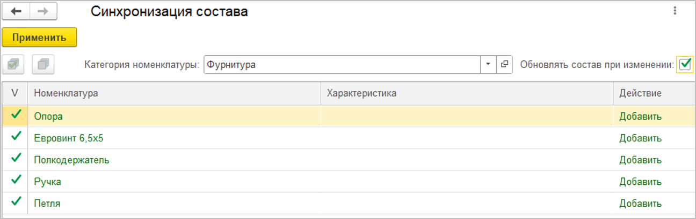This screenshot has width=696, height=219.
Task: Select the Полкодержатель item name
Action: coord(72,160)
